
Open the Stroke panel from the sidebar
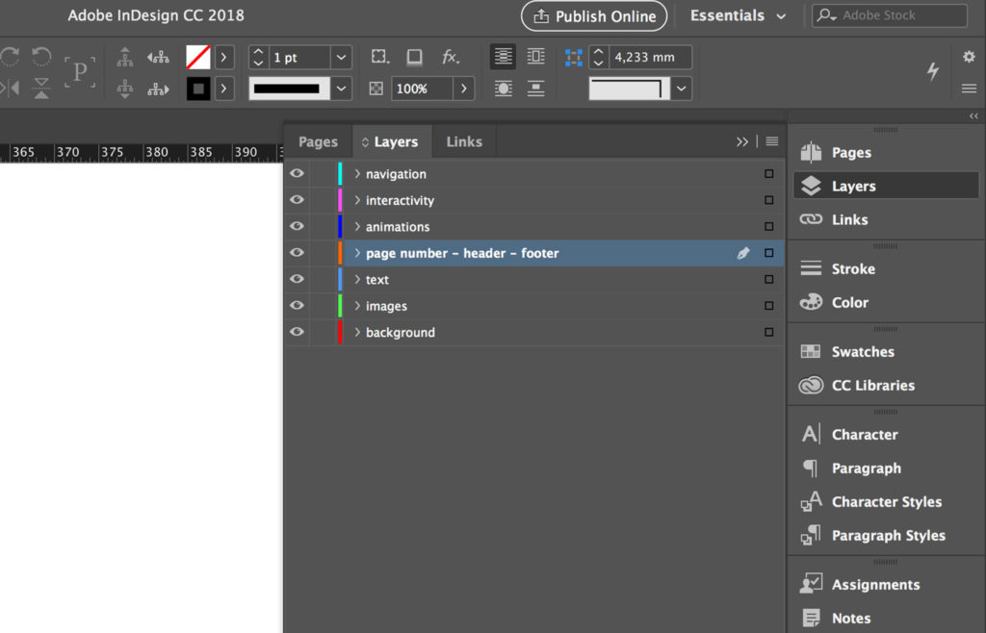pyautogui.click(x=853, y=267)
